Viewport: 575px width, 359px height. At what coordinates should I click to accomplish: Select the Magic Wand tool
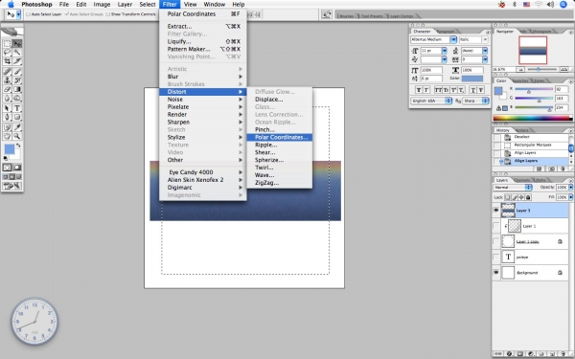click(x=17, y=53)
